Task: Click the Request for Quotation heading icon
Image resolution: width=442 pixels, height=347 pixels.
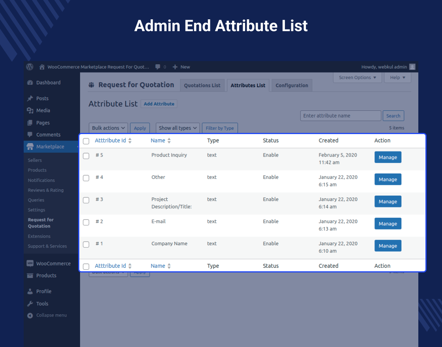Action: pyautogui.click(x=91, y=85)
